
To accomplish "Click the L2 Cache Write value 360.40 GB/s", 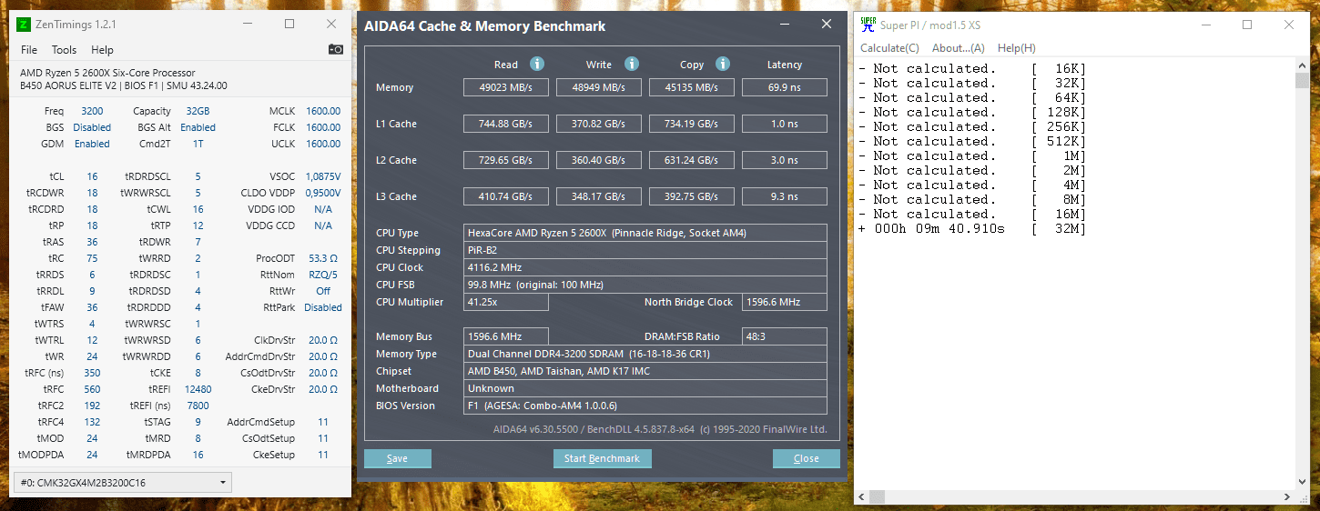I will [600, 160].
